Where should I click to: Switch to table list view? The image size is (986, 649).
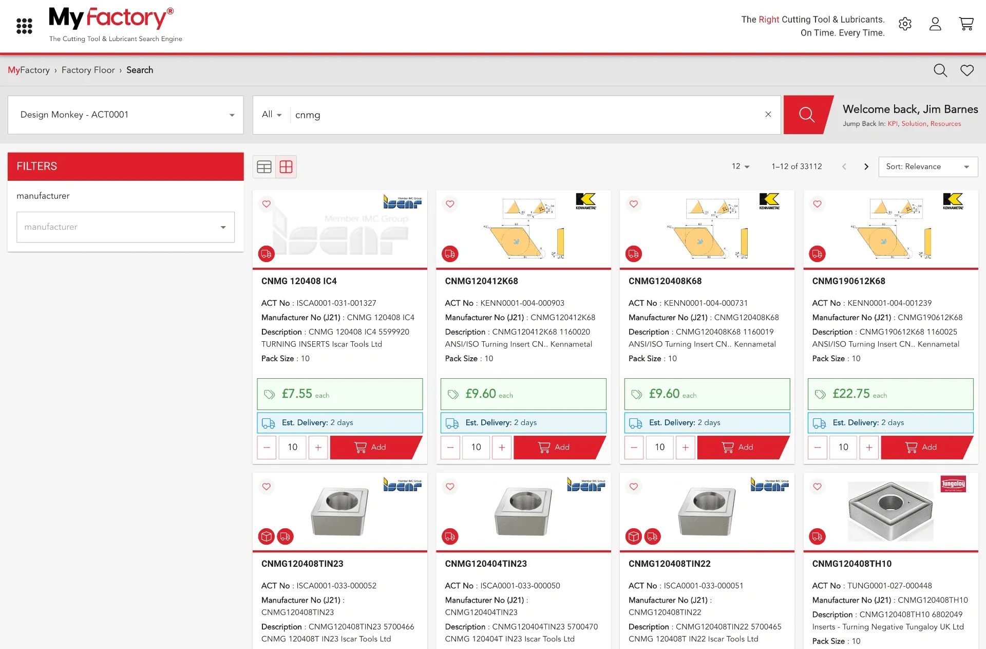[264, 167]
